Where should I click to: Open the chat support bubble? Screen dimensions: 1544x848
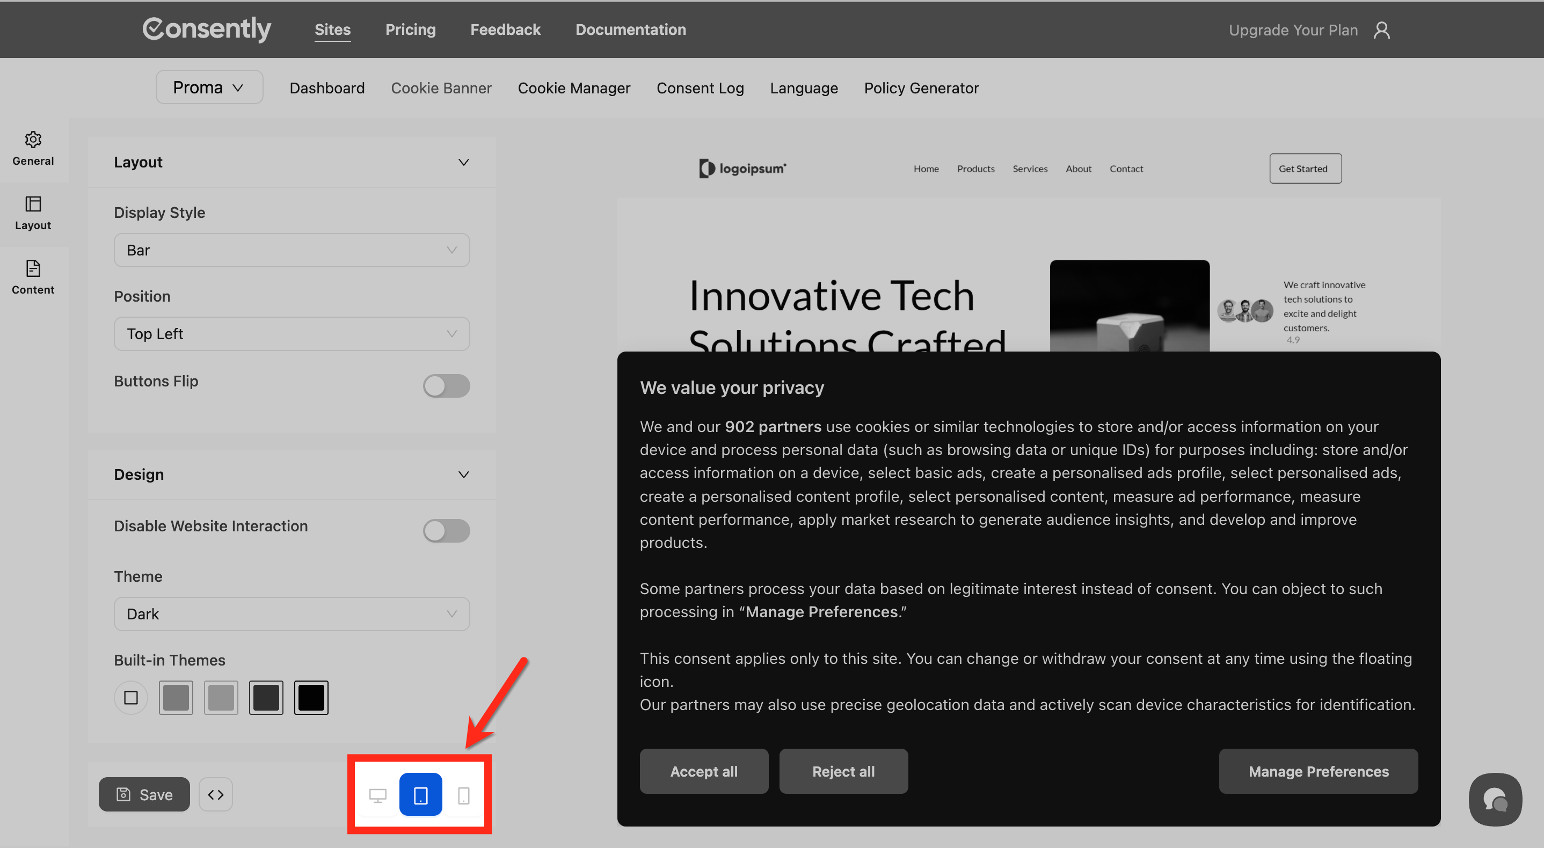pyautogui.click(x=1495, y=799)
